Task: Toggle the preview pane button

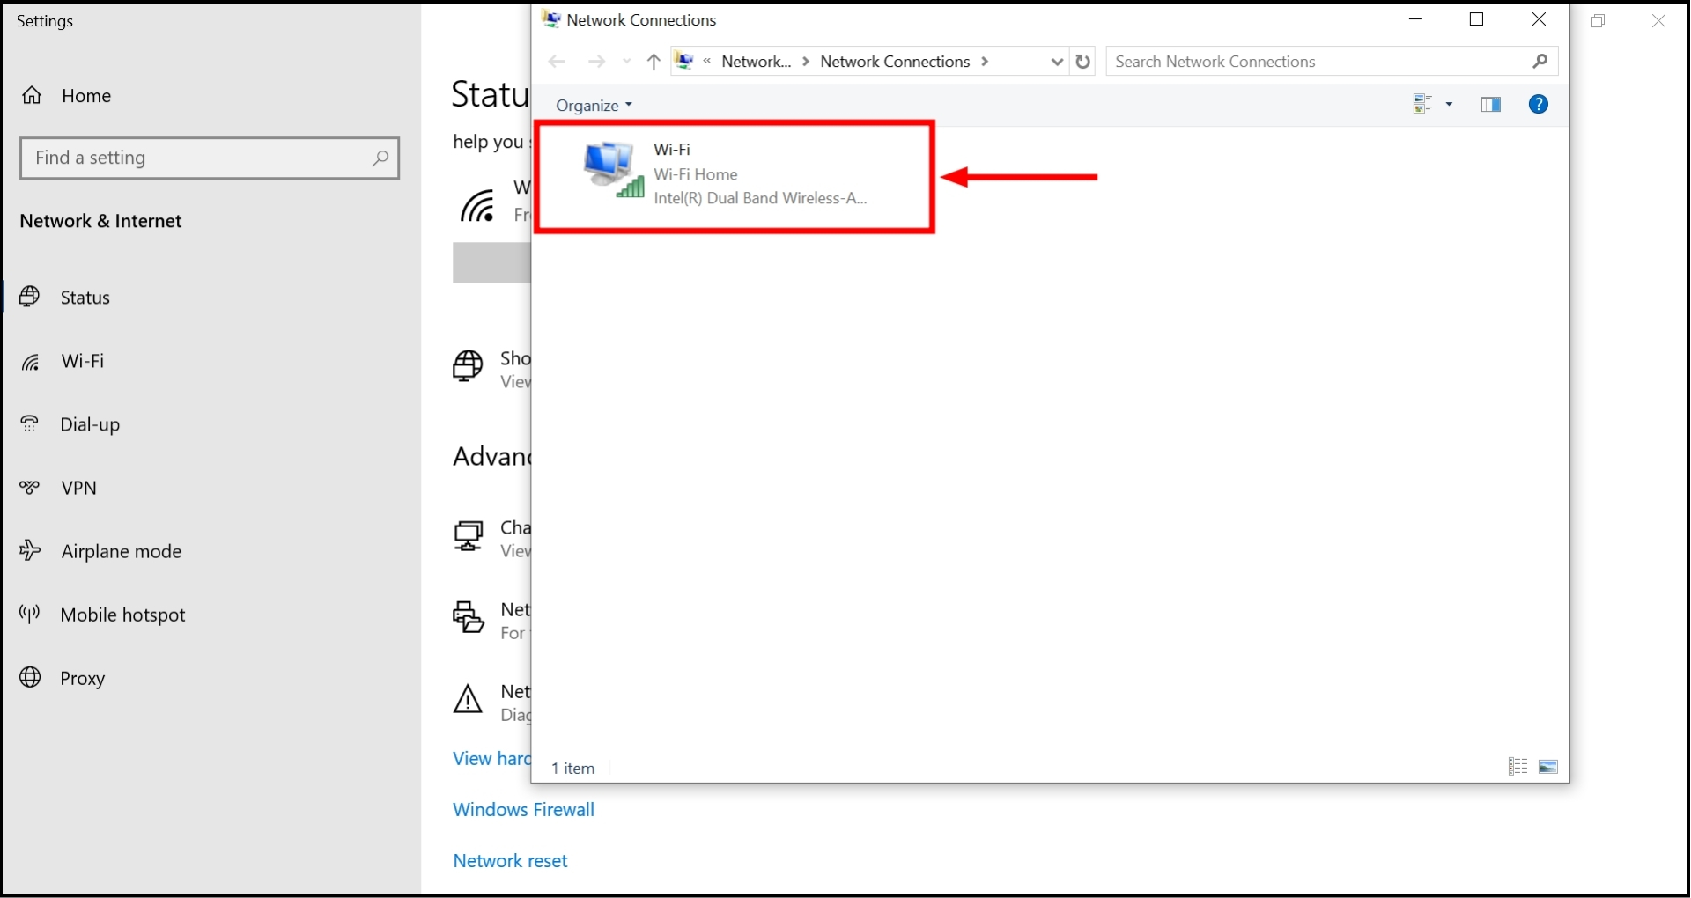Action: pyautogui.click(x=1491, y=105)
